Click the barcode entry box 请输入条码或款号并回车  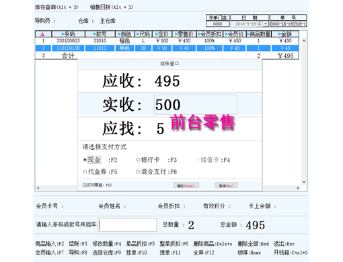click(127, 224)
